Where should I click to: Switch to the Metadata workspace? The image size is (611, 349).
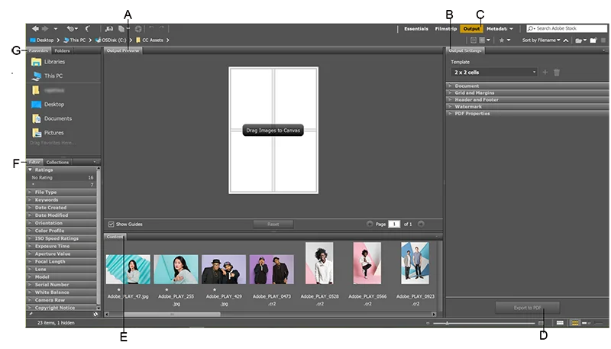point(496,29)
